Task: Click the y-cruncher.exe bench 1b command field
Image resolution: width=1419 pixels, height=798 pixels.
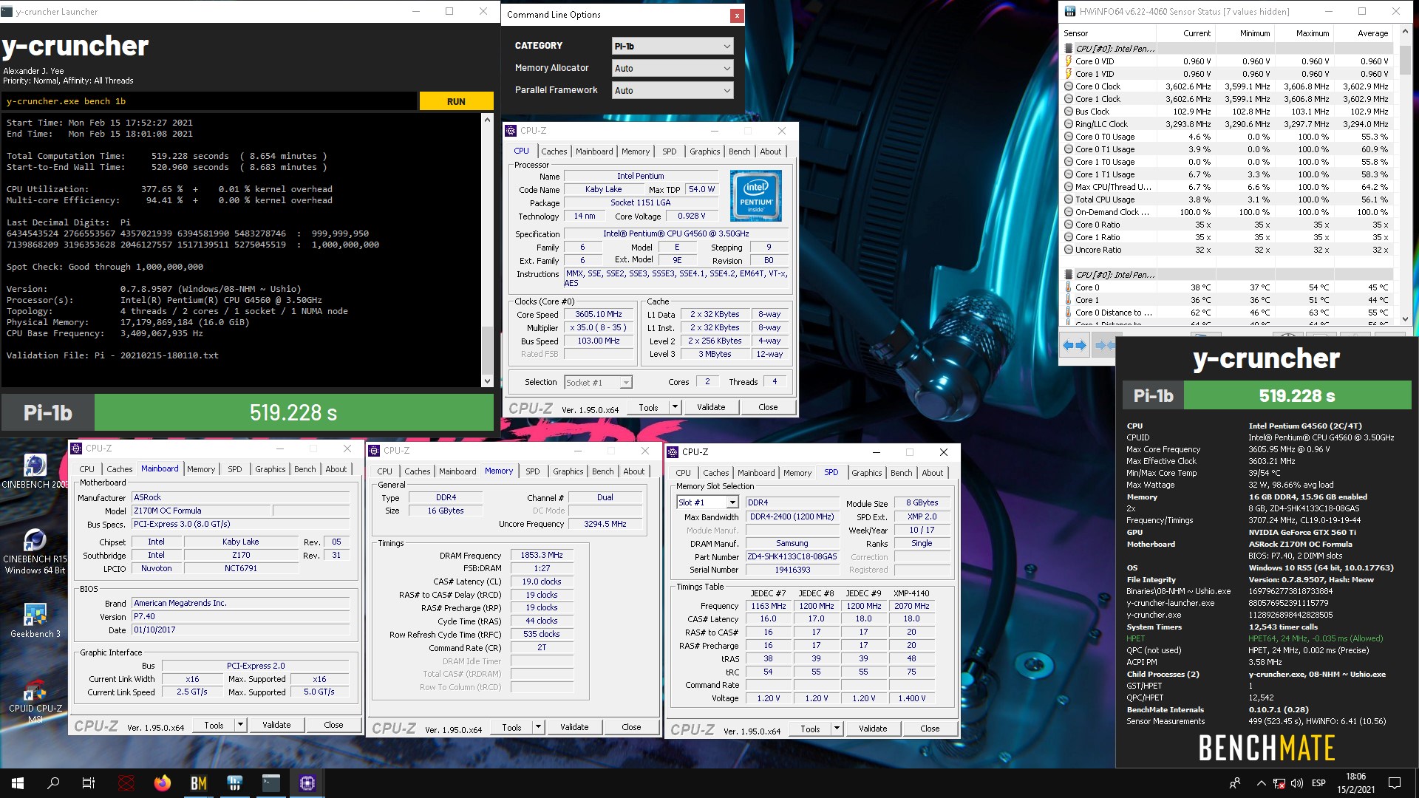Action: click(209, 101)
